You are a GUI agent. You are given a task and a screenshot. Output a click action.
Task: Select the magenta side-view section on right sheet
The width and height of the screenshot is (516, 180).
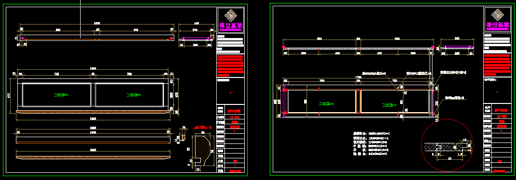[x=459, y=47]
